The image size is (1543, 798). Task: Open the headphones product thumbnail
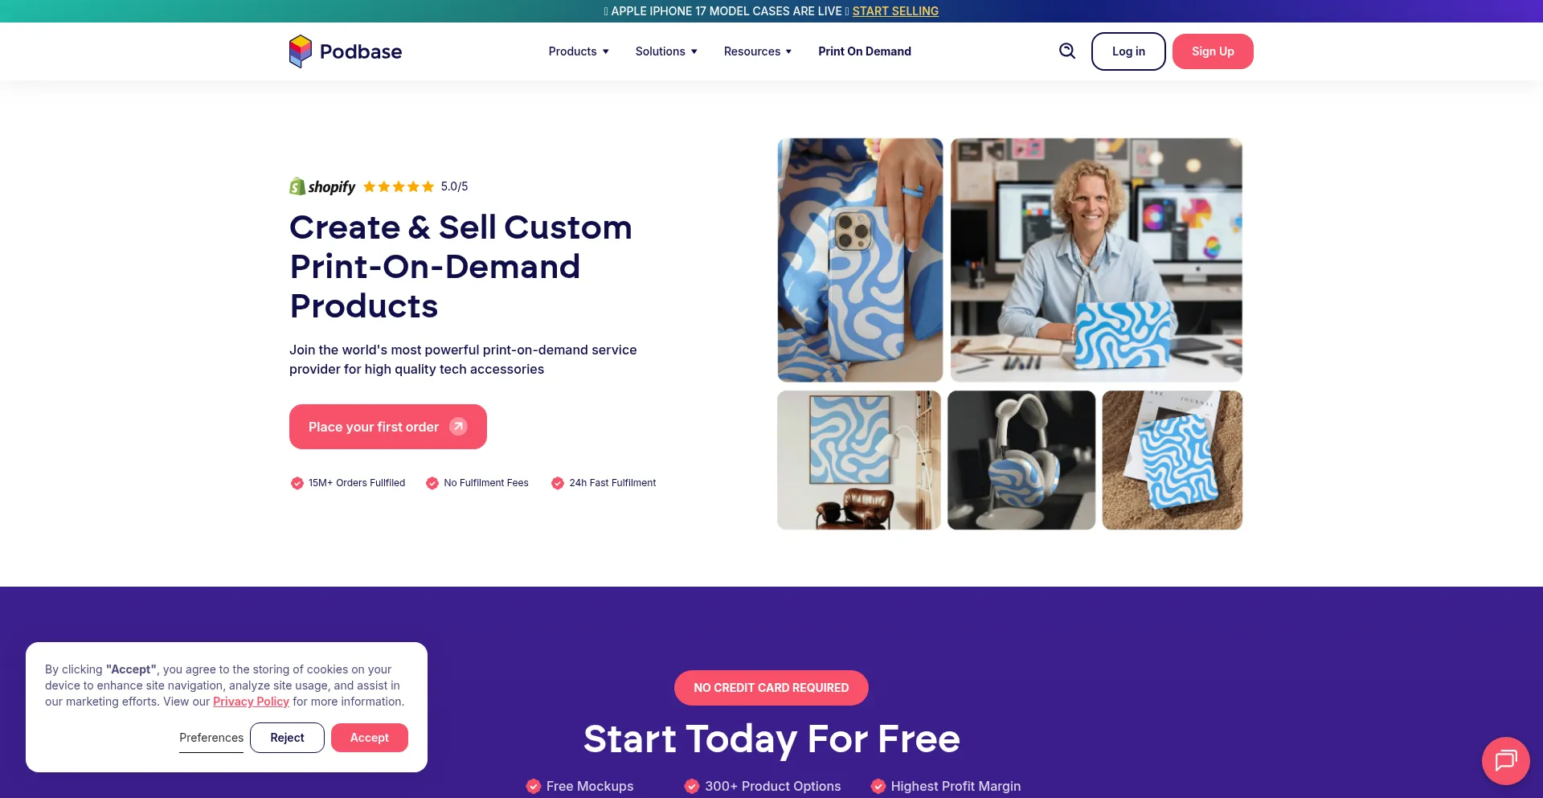[x=1021, y=460]
